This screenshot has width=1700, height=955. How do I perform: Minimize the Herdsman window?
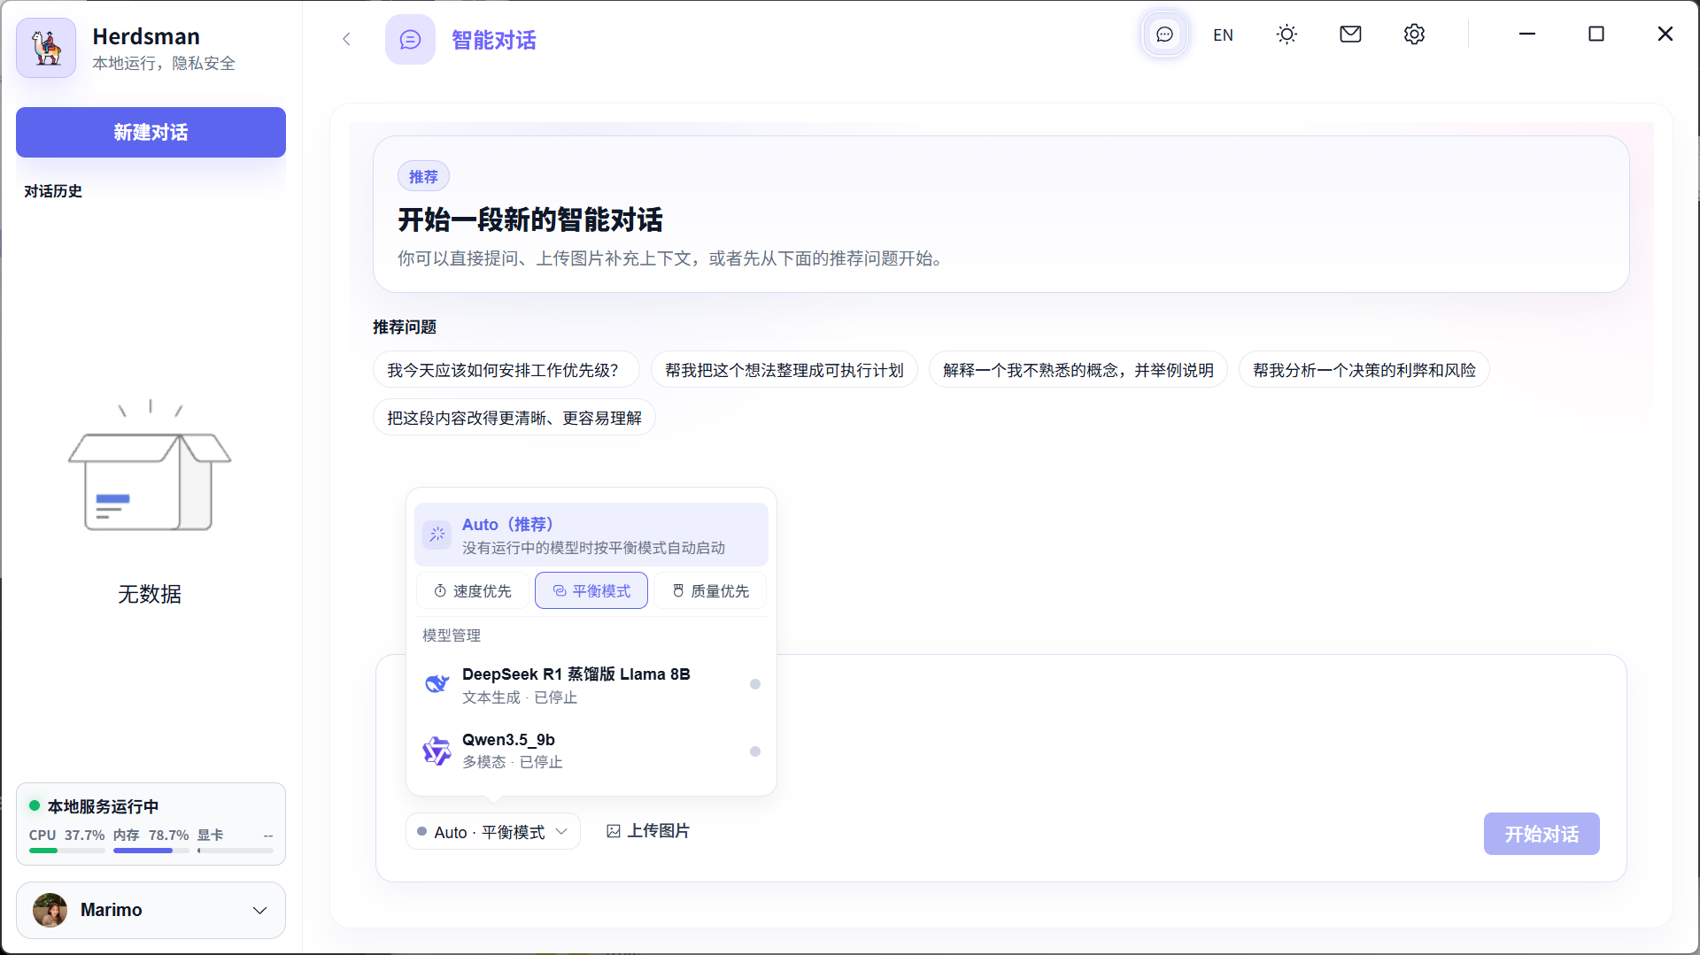[1527, 35]
